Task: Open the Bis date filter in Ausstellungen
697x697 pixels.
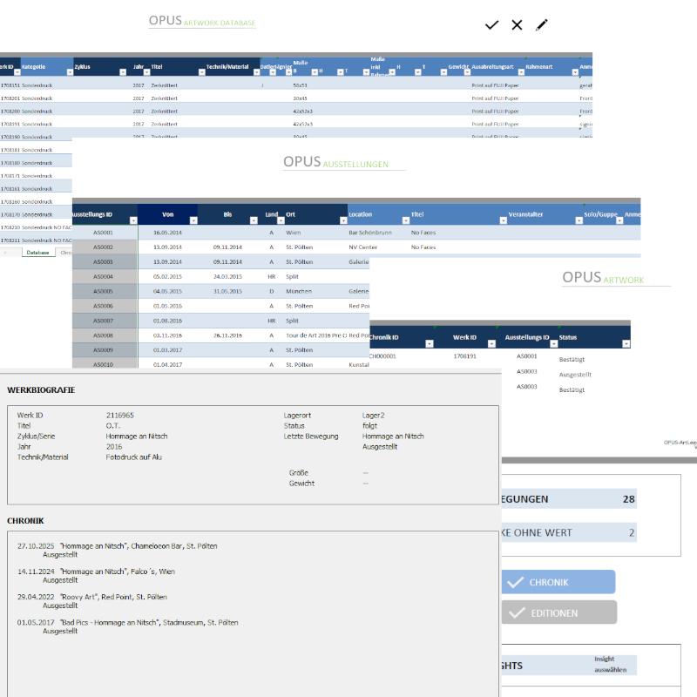Action: 254,220
